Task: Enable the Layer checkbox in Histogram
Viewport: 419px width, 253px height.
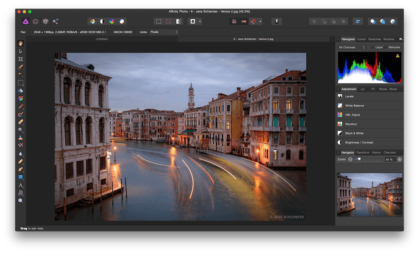Action: click(372, 47)
